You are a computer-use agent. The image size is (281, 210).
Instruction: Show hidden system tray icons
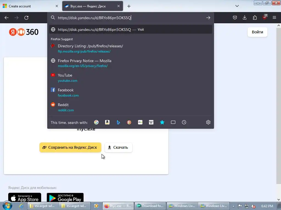click(233, 206)
